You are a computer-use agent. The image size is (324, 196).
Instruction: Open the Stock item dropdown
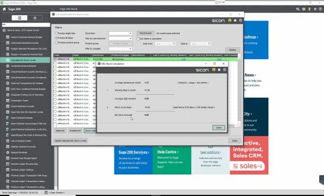coord(120,33)
